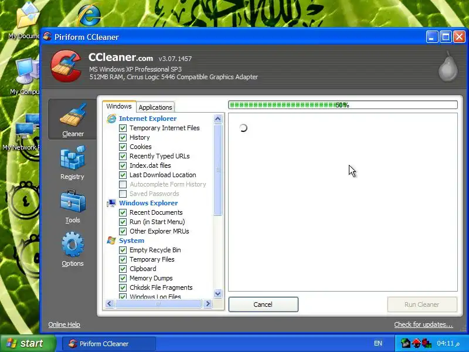The image size is (469, 352).
Task: Click the horizontal scroll left arrow
Action: 110,304
